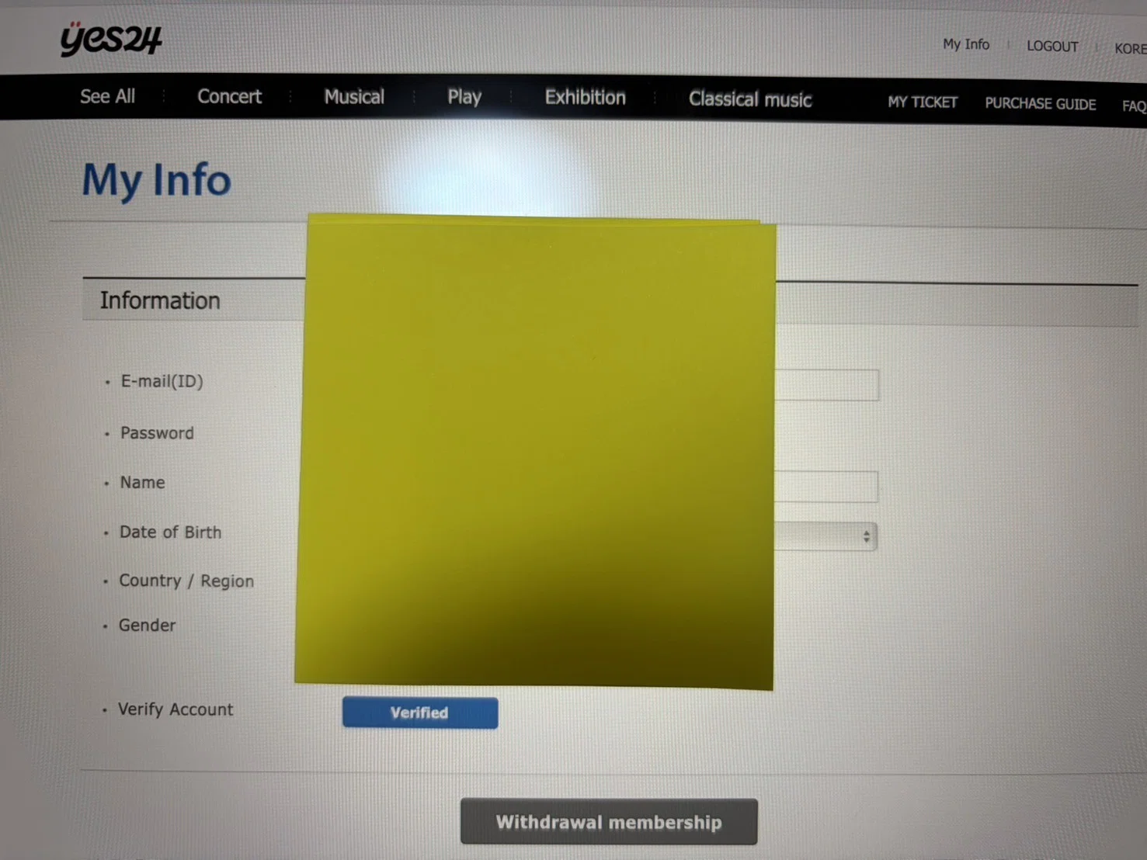Click the LOGOUT link
This screenshot has height=860, width=1147.
coord(1052,47)
